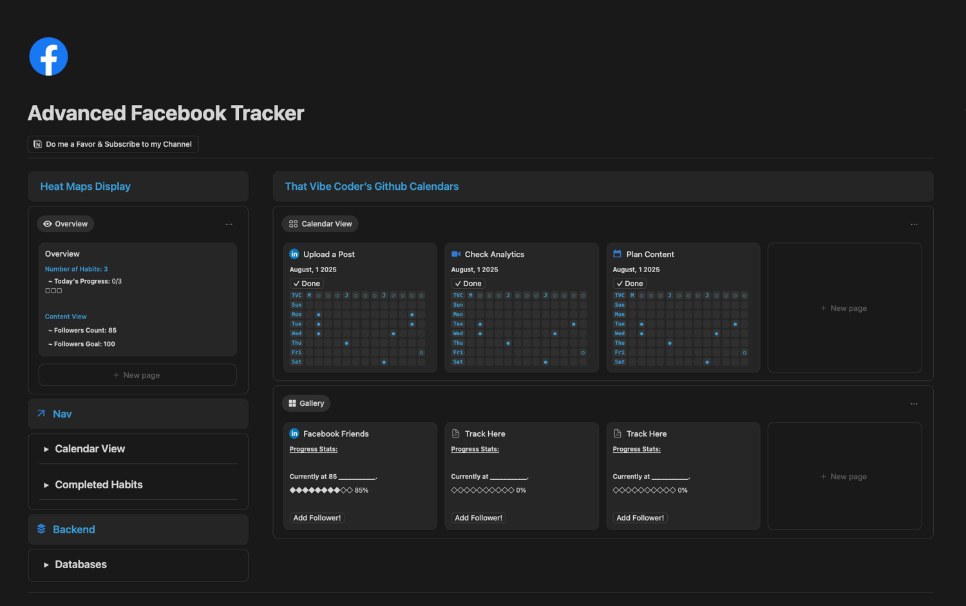This screenshot has height=606, width=966.
Task: Expand the Completed Habits toggle
Action: [46, 485]
